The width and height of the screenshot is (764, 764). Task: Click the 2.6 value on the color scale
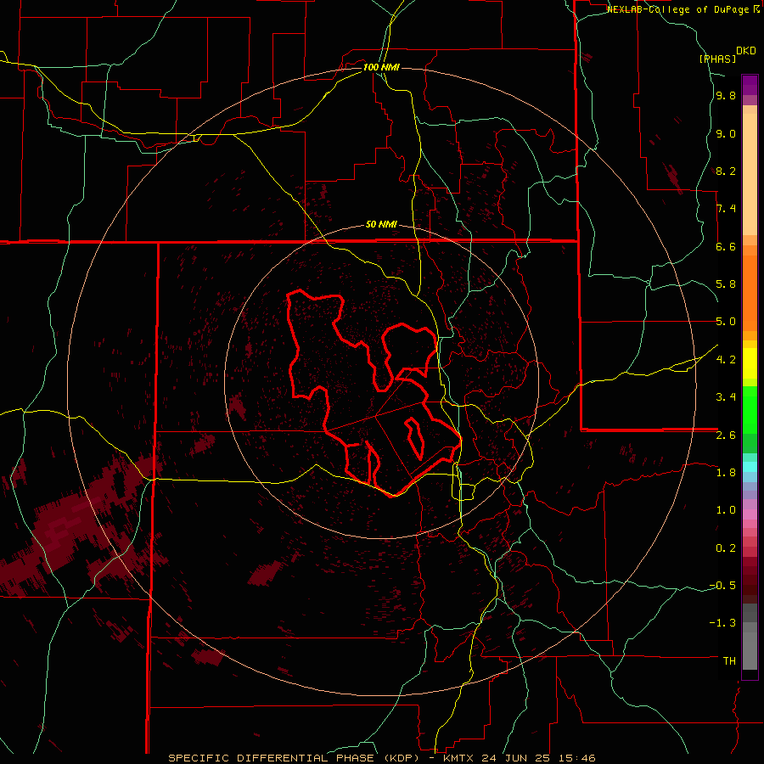726,435
